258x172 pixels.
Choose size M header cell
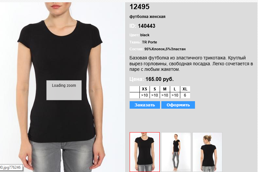click(x=165, y=89)
